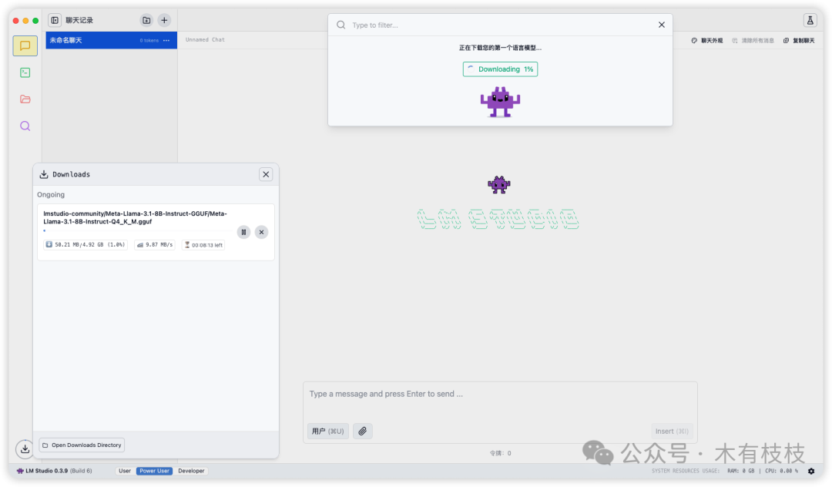
Task: Click the Unnamed Chat title
Action: pyautogui.click(x=205, y=40)
